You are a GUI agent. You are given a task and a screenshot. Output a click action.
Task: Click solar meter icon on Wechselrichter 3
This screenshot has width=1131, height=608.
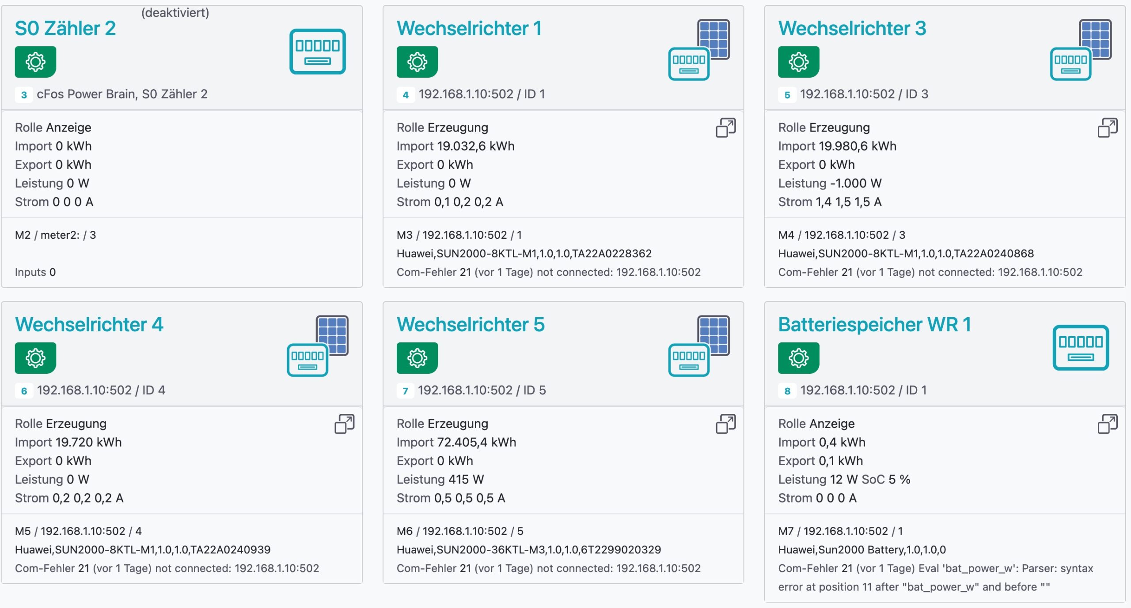[x=1080, y=50]
